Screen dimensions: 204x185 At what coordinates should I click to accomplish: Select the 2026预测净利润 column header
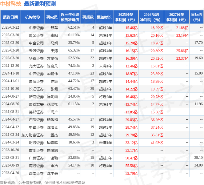(151, 17)
